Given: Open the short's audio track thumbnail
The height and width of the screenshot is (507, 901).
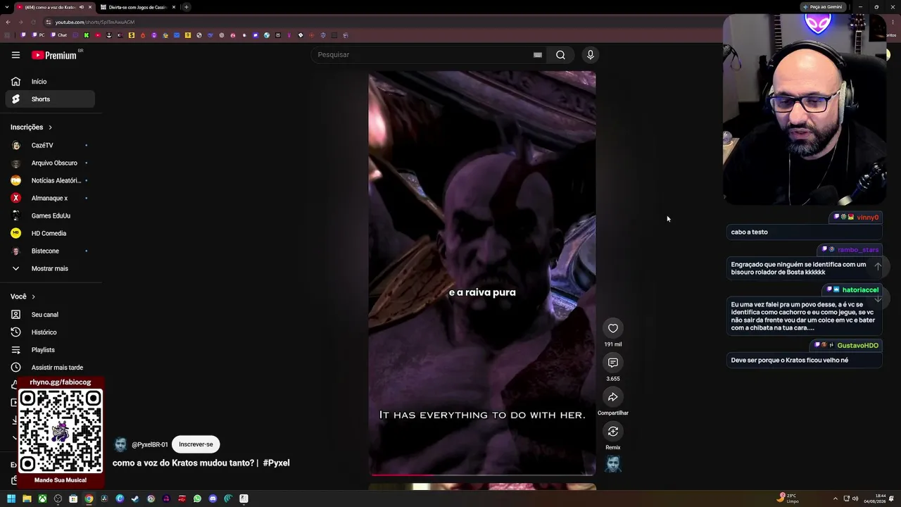Looking at the screenshot, I should coord(613,465).
